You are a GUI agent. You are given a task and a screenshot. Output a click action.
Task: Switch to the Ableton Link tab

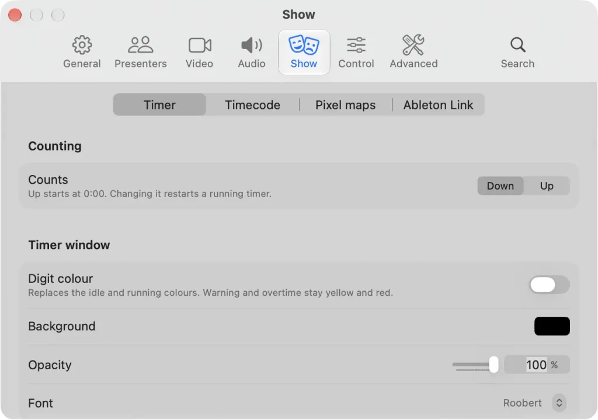[439, 105]
